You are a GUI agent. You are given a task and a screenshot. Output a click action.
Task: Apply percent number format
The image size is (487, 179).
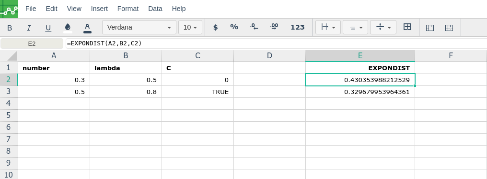234,27
